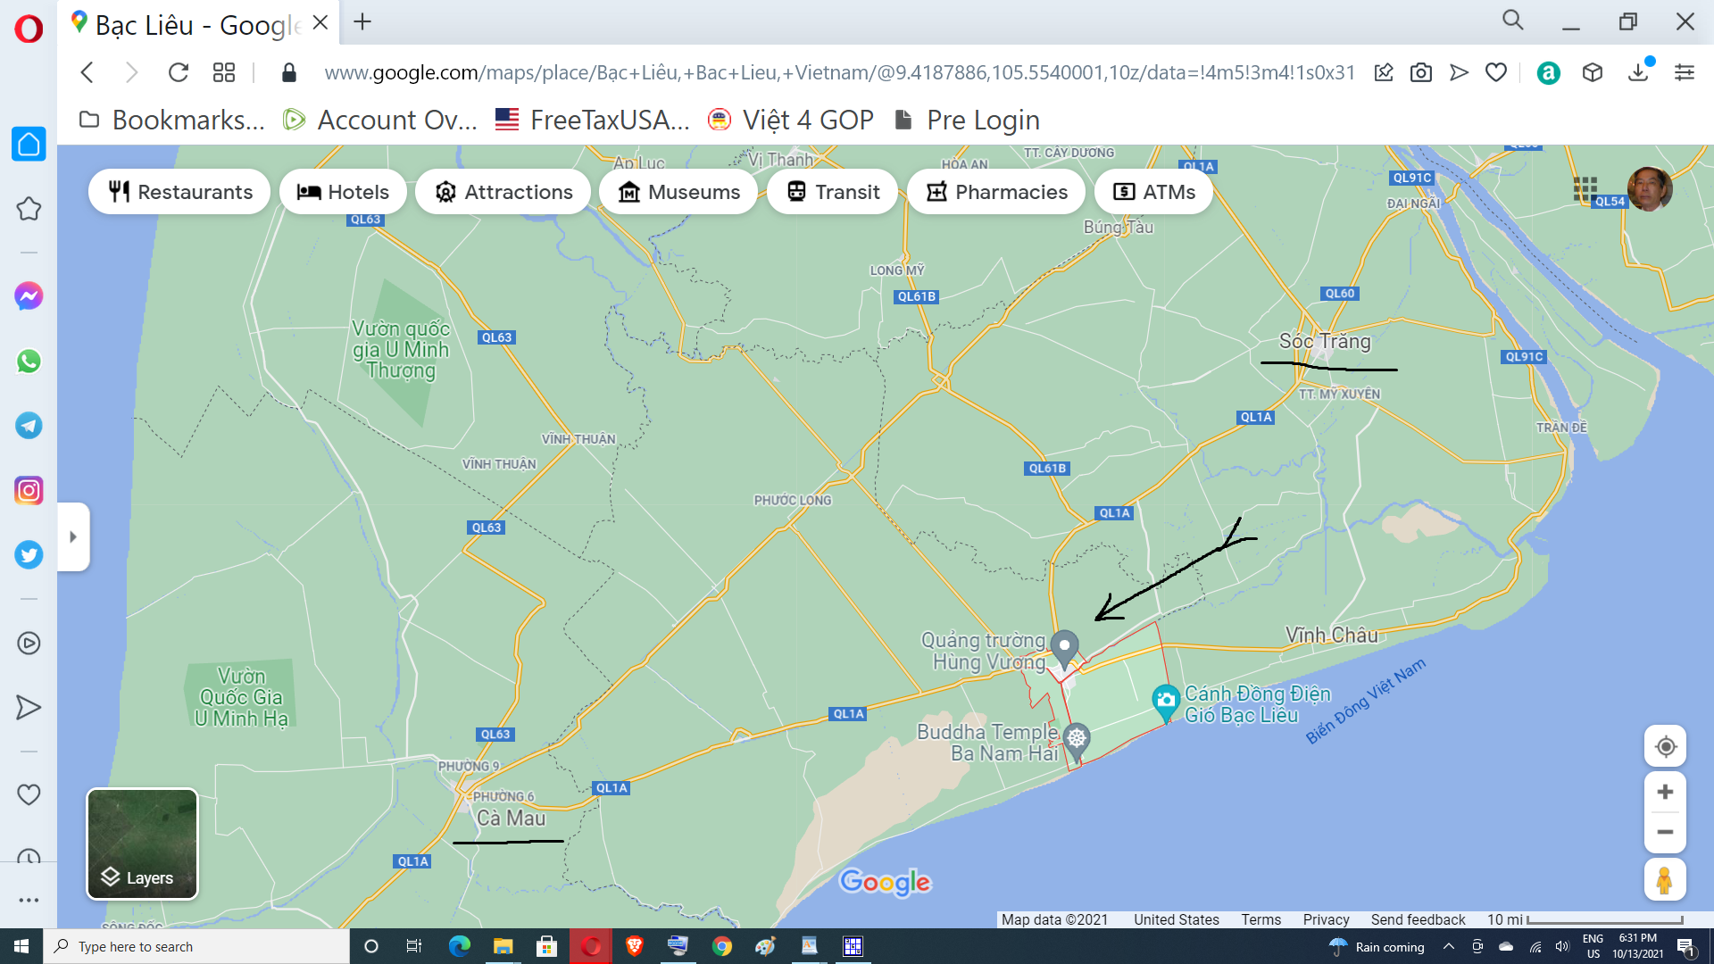Switch to satellite Layers view
This screenshot has width=1714, height=964.
coord(142,843)
